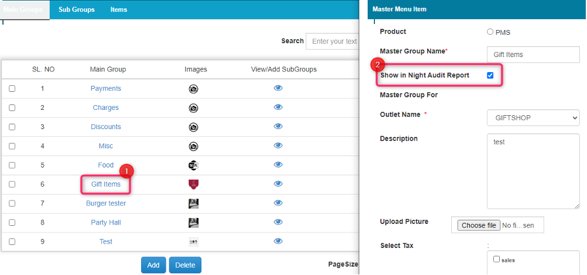Click the eye icon for Test row
This screenshot has height=275, width=587.
click(278, 241)
